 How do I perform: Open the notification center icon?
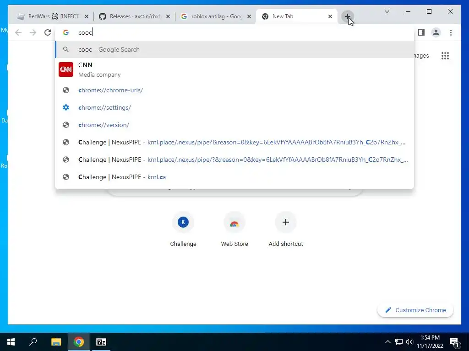(454, 342)
